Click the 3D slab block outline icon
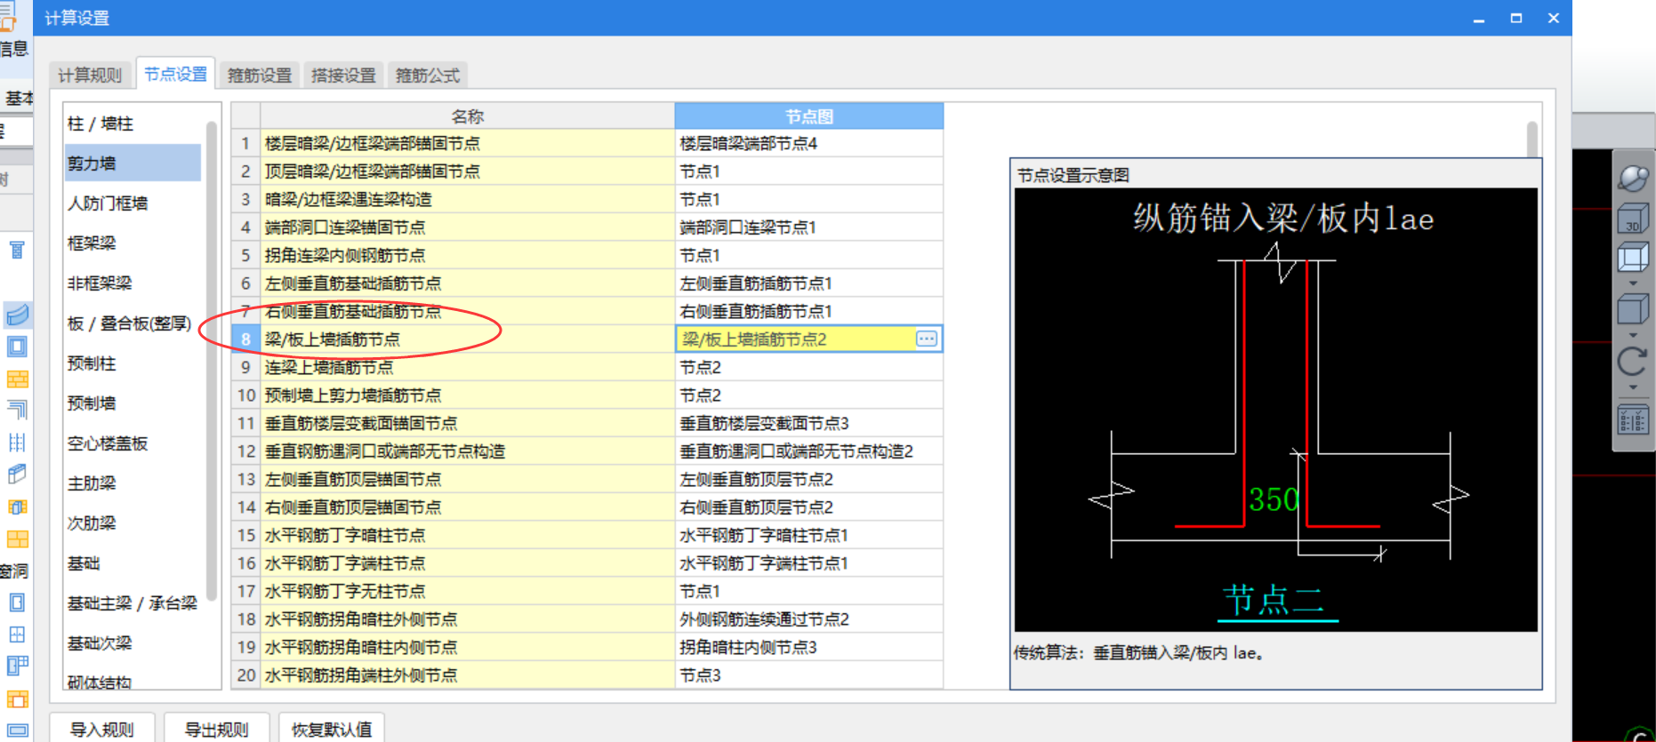This screenshot has height=742, width=1656. coord(17,474)
